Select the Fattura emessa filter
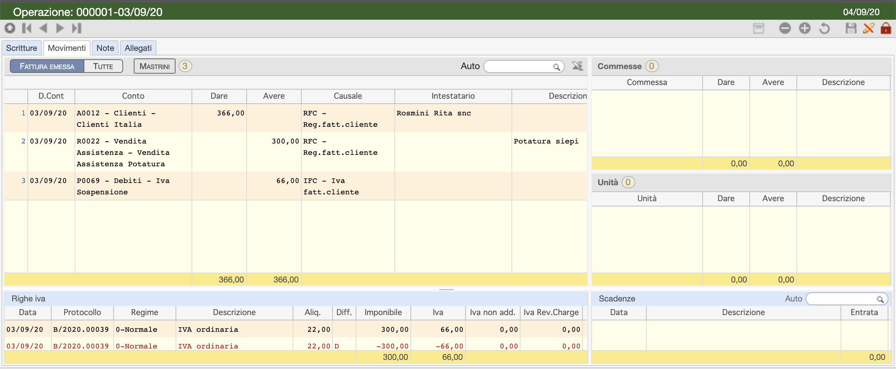Viewport: 896px width, 369px height. (47, 66)
